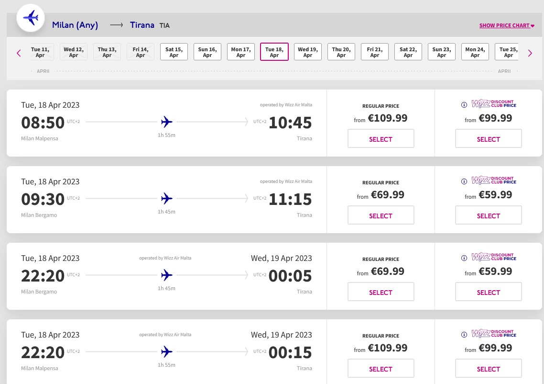
Task: Select regular price for 22:20 Malpensa flight
Action: pos(381,369)
